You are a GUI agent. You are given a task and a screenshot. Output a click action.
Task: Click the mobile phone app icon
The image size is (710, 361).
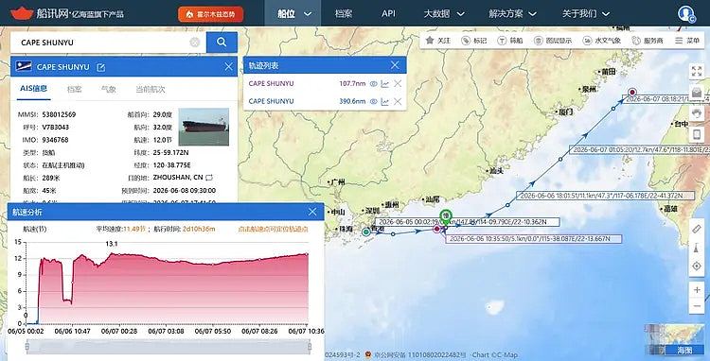[x=697, y=134]
